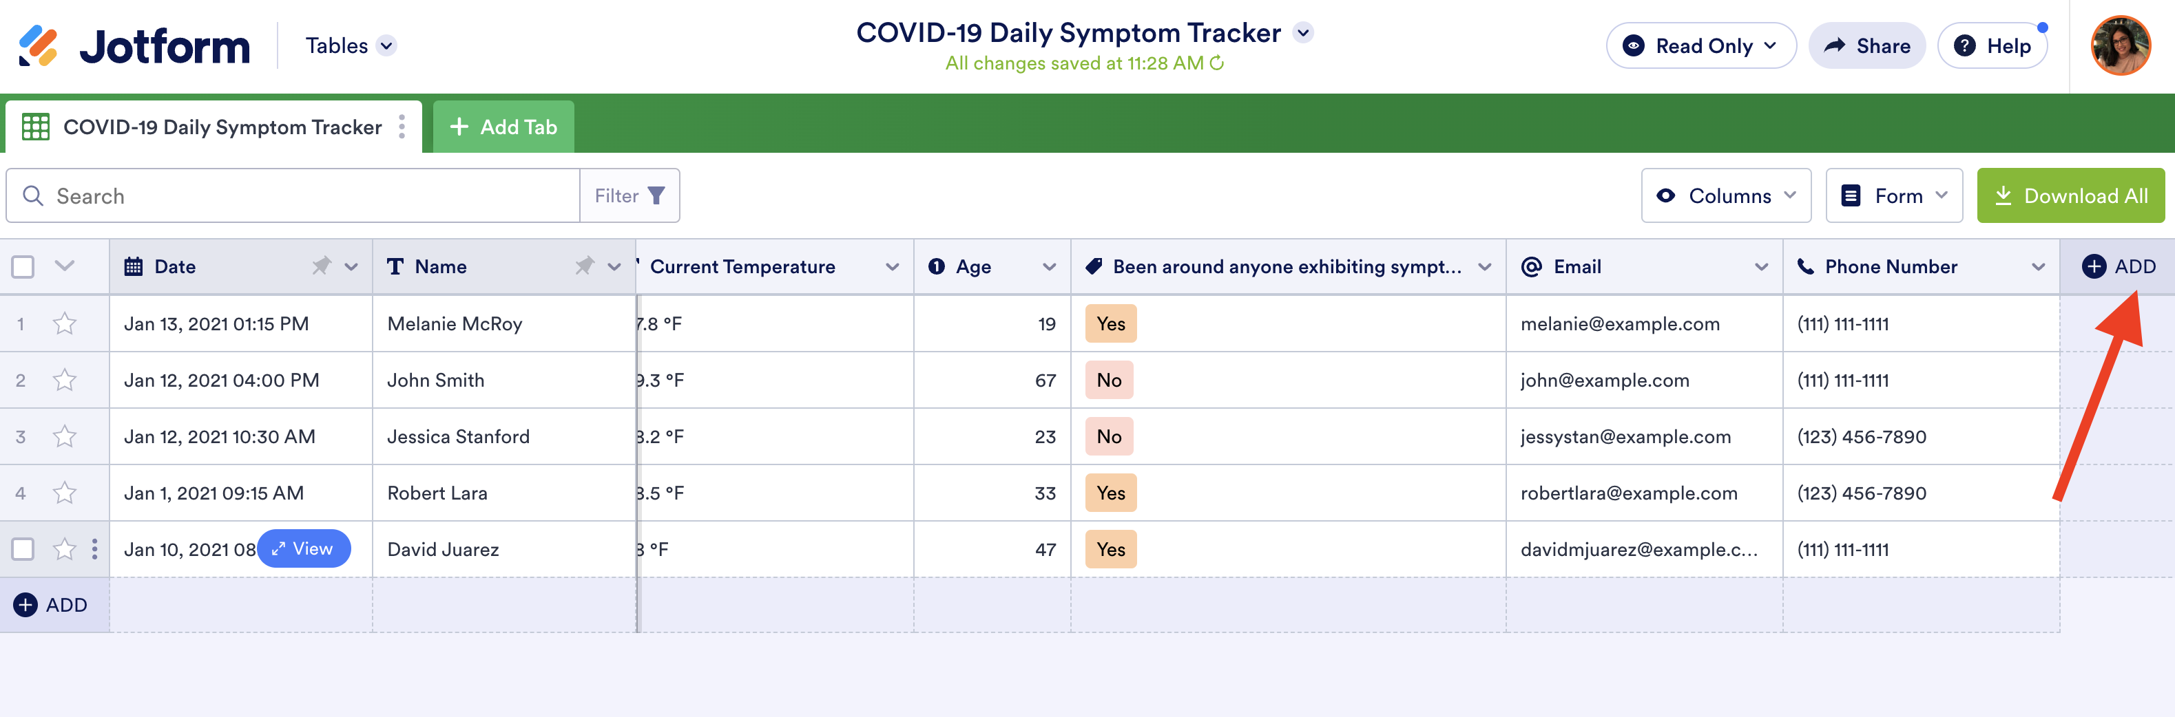Click Add Tab
The image size is (2175, 717).
coord(504,127)
